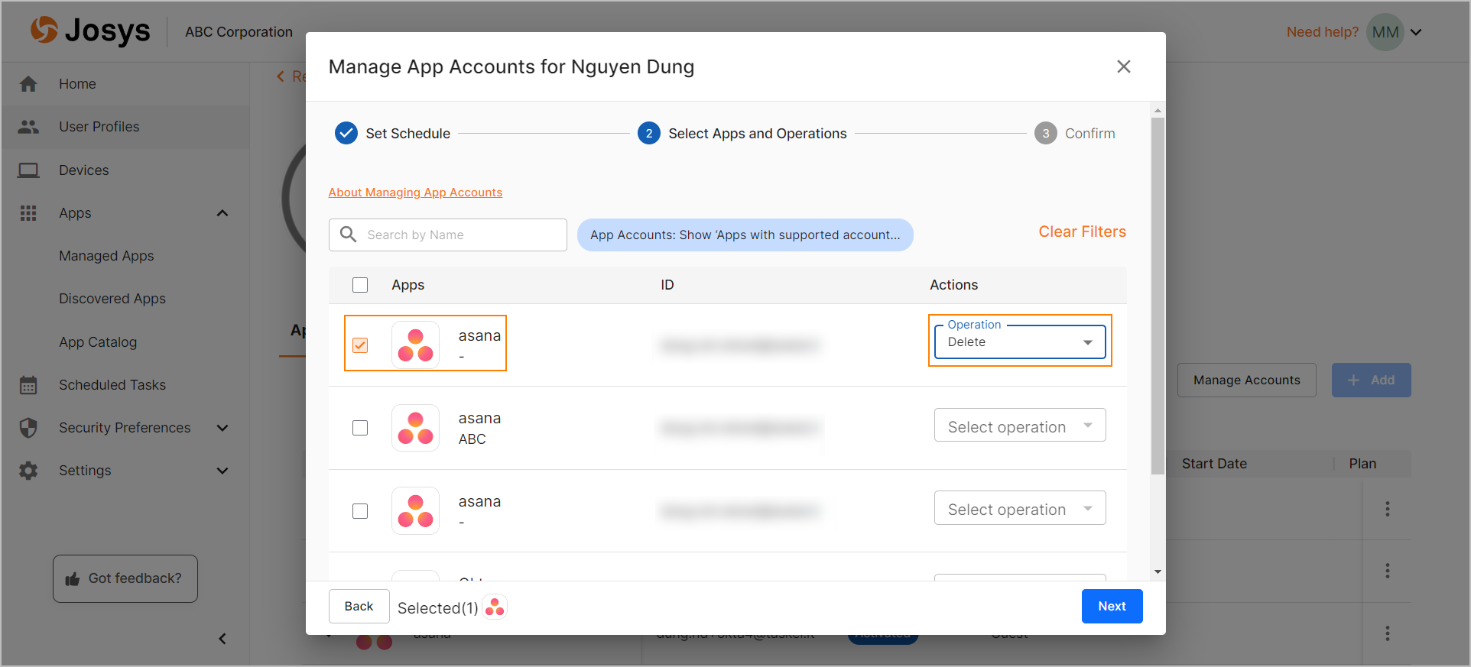This screenshot has height=667, width=1471.
Task: Open App Catalog
Action: (x=98, y=342)
